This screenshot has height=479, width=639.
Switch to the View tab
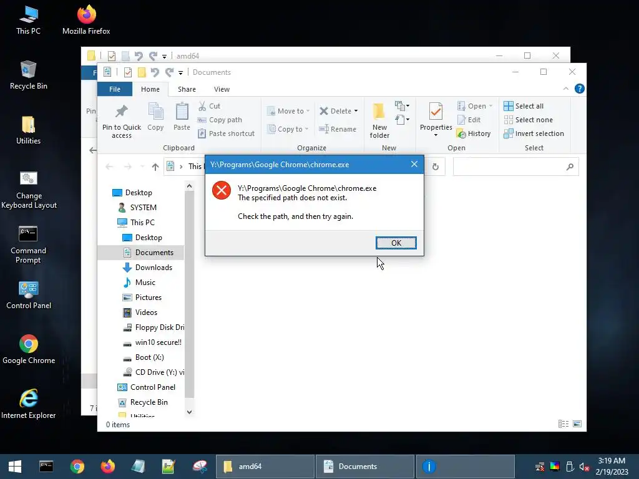(222, 89)
